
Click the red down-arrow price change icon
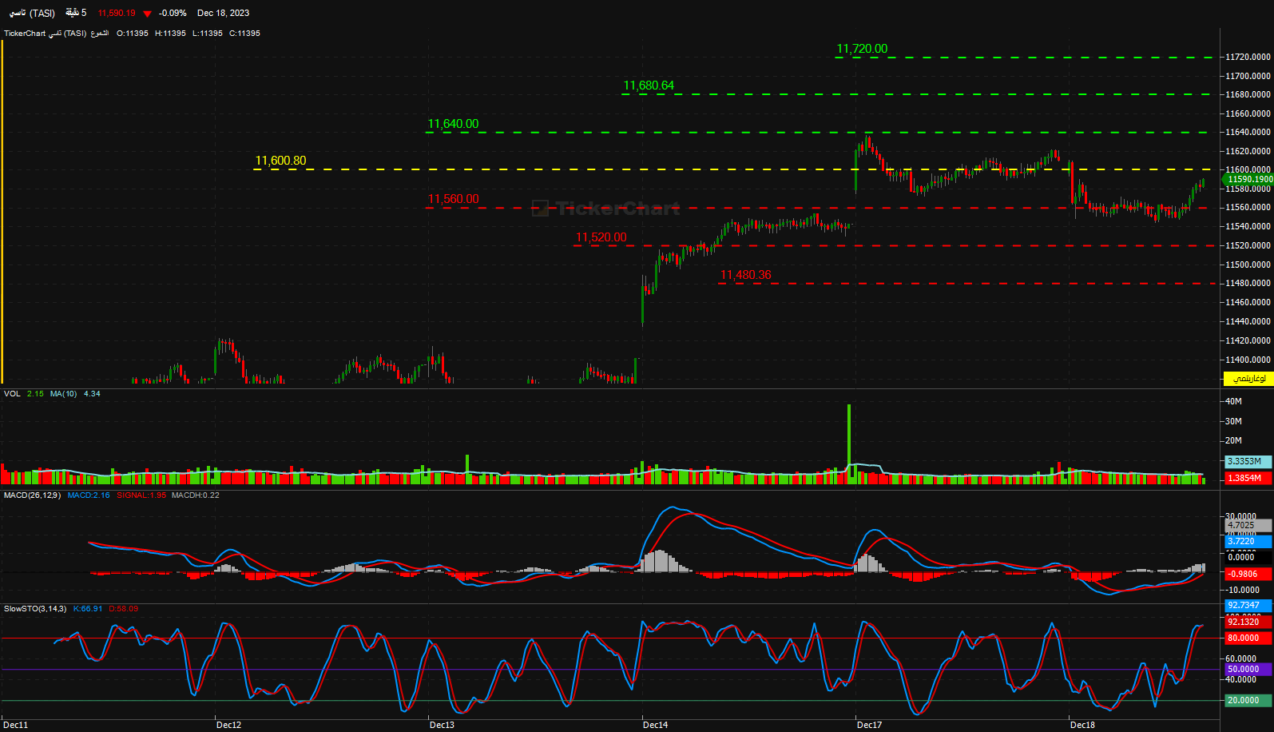tap(147, 14)
